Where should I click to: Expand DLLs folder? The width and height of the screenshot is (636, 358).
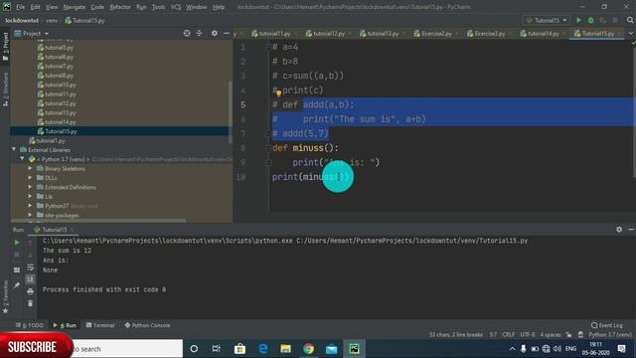tap(31, 178)
